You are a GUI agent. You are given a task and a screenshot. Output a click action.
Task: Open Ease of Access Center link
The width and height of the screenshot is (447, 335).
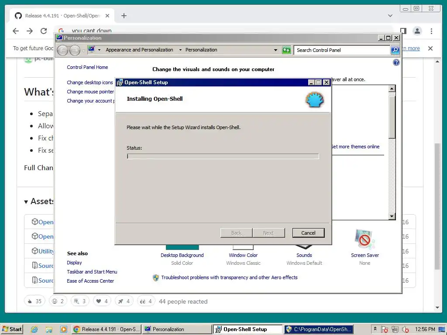(90, 281)
